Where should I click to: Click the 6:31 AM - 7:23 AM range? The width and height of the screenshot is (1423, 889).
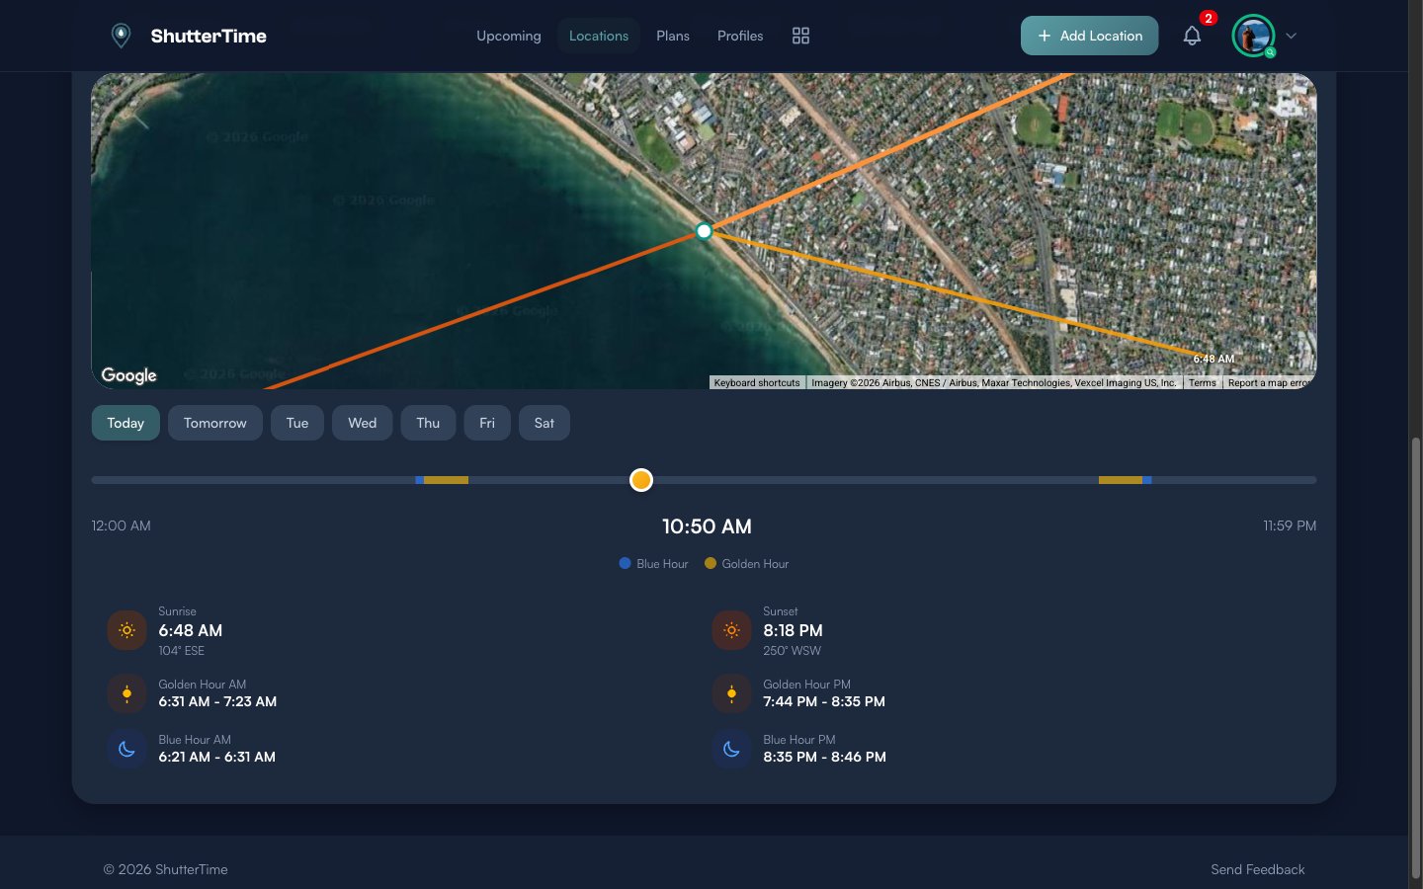pyautogui.click(x=217, y=701)
